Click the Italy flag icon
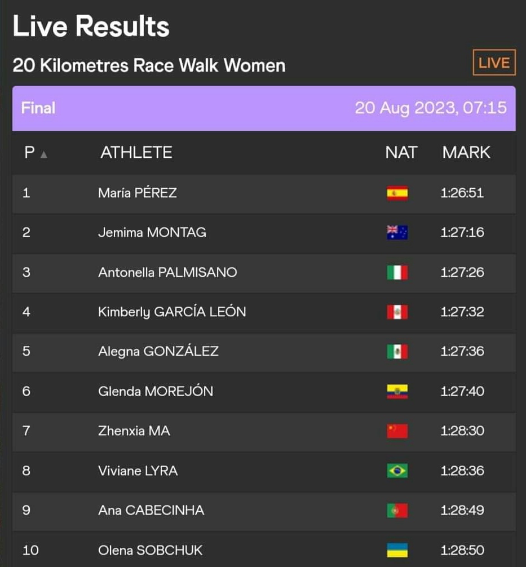Image resolution: width=526 pixels, height=567 pixels. 397,272
